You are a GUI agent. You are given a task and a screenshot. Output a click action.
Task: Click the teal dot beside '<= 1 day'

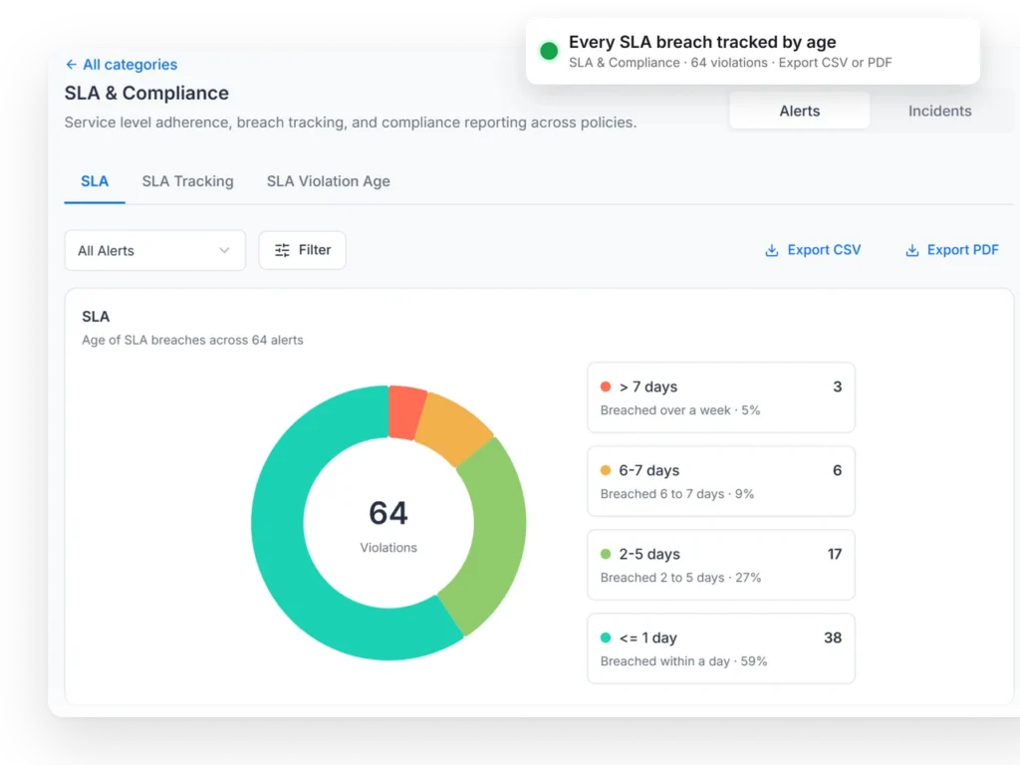click(x=606, y=637)
